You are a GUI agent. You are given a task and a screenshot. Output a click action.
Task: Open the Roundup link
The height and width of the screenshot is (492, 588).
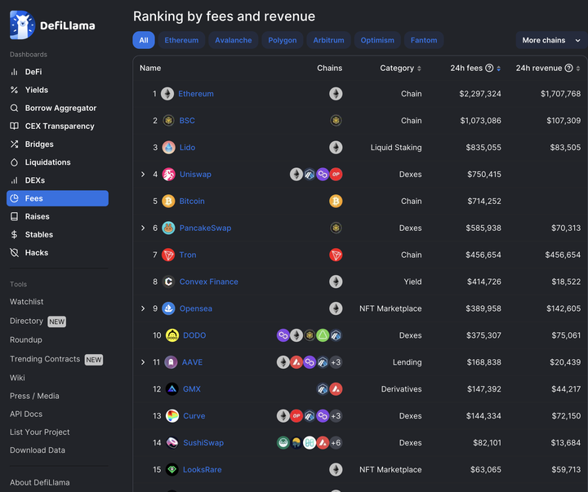pos(26,340)
